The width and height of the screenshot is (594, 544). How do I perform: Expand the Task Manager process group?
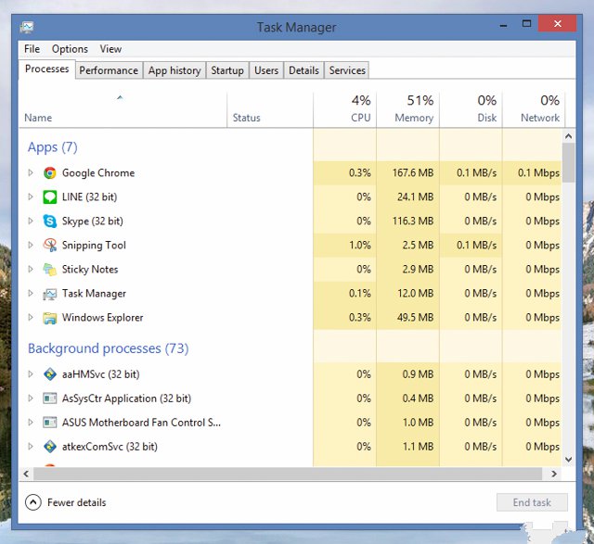click(x=31, y=293)
